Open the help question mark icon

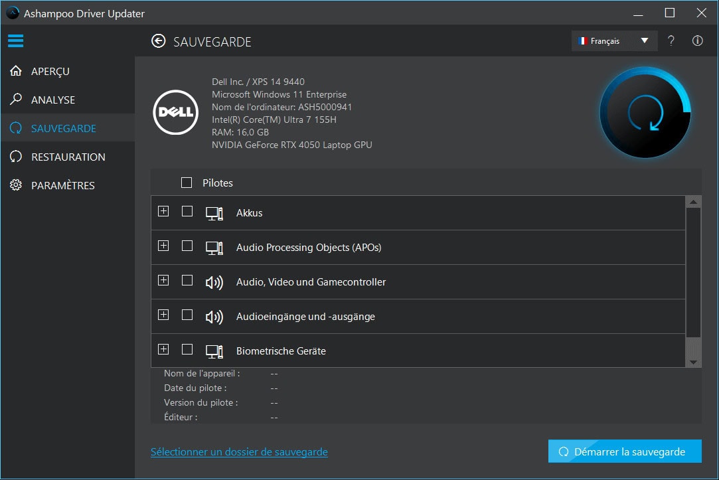[671, 40]
